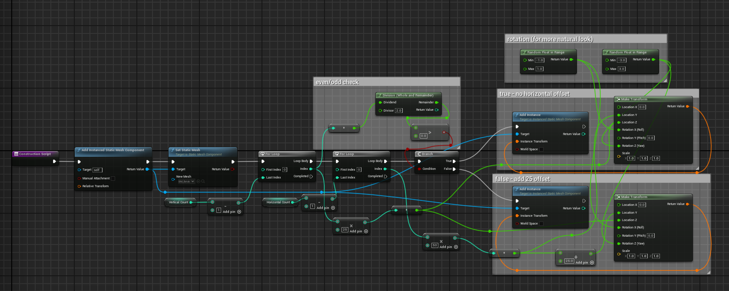Open the SM_Brick mesh dropdown
This screenshot has width=729, height=291.
click(x=186, y=182)
